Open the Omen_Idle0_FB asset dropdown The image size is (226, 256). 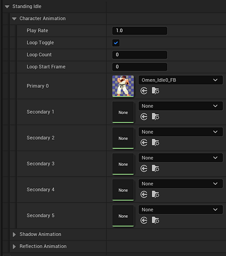pos(180,80)
